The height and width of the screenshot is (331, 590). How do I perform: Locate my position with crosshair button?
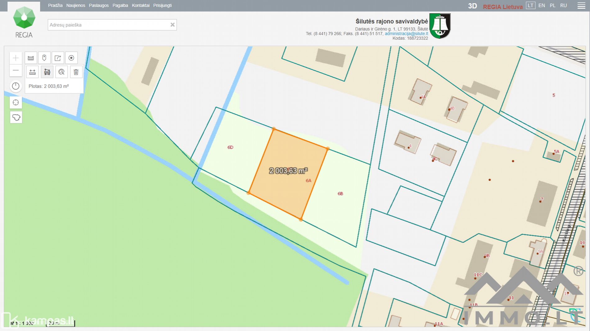click(x=16, y=102)
